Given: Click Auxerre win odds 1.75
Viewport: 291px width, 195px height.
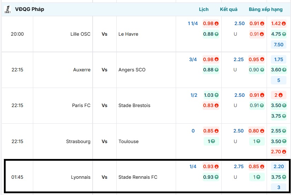Looking at the screenshot, I should [279, 60].
